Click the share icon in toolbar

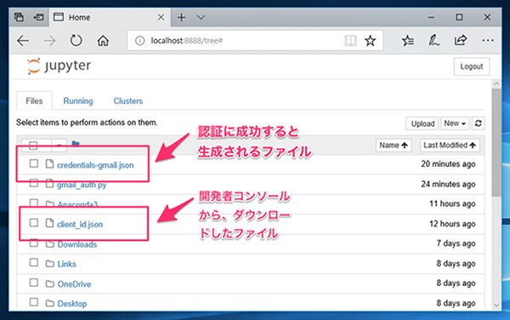pos(461,40)
